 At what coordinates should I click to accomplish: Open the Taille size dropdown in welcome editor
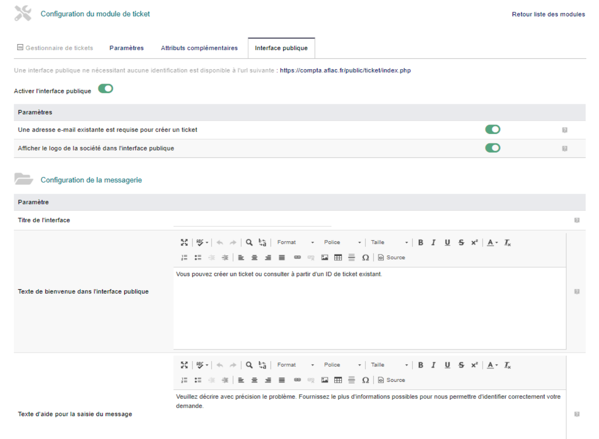click(389, 243)
